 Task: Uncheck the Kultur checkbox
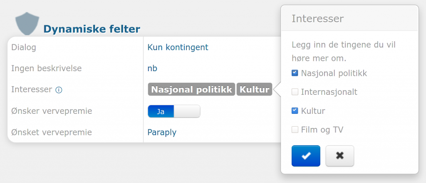(x=295, y=111)
